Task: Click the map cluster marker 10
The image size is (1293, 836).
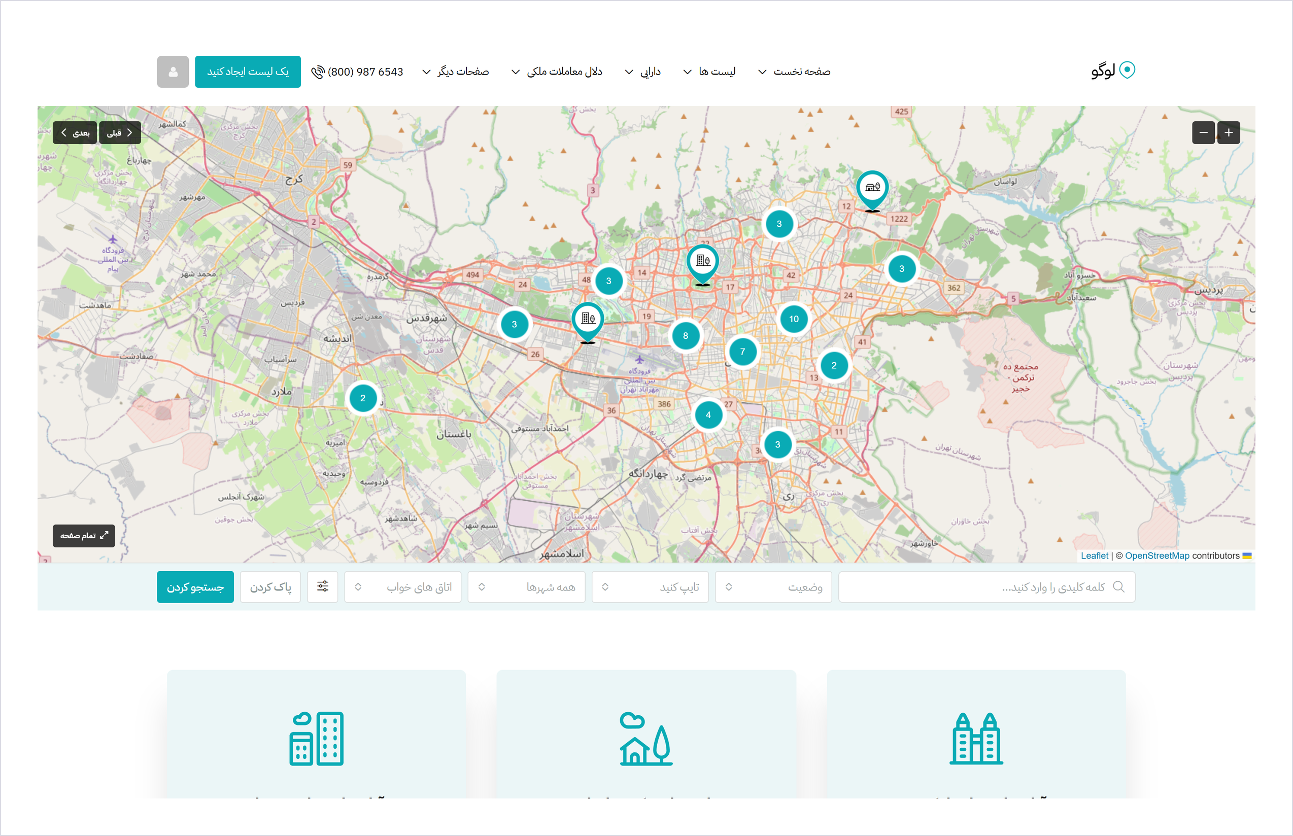Action: tap(794, 319)
